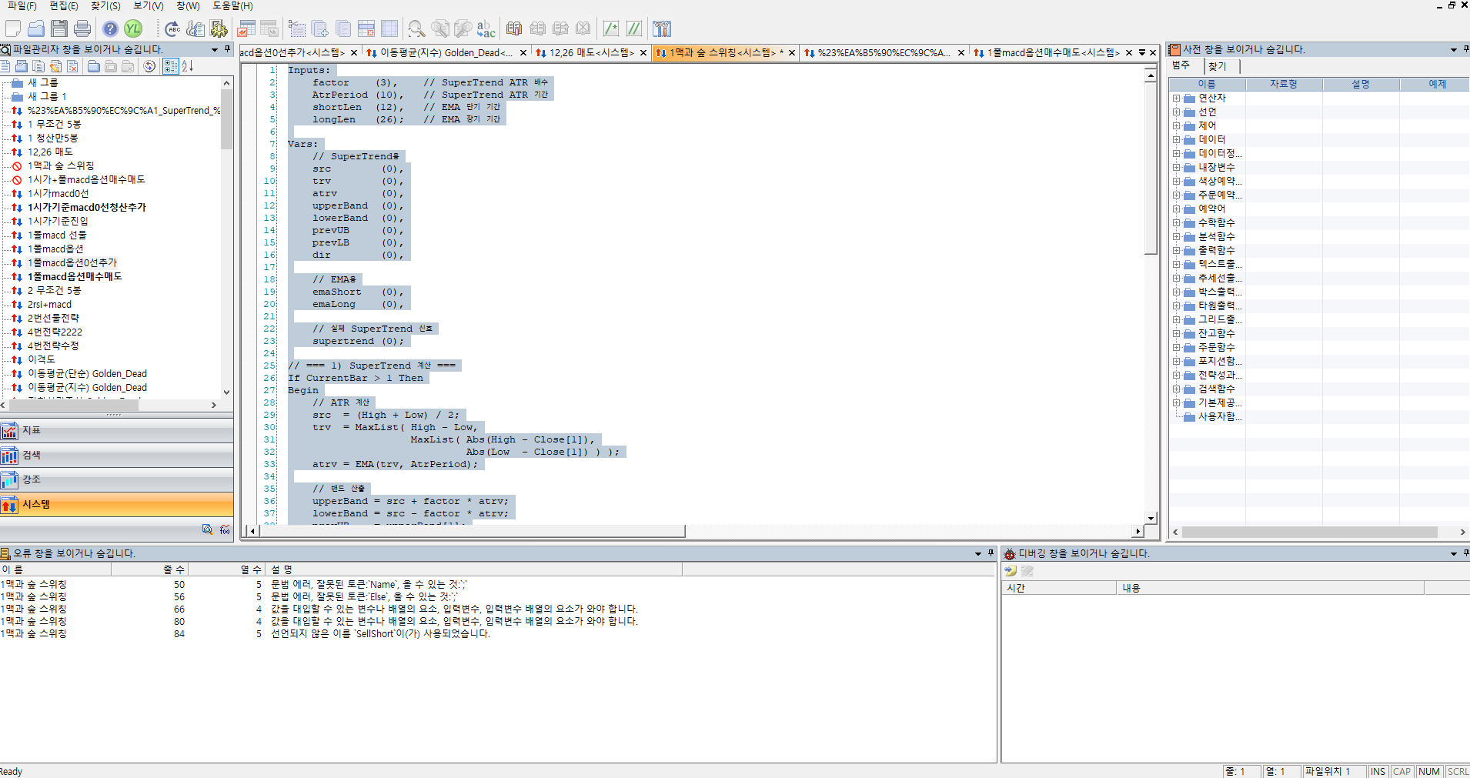Click the A-Z sort icon in file manager
This screenshot has width=1470, height=778.
coord(188,66)
